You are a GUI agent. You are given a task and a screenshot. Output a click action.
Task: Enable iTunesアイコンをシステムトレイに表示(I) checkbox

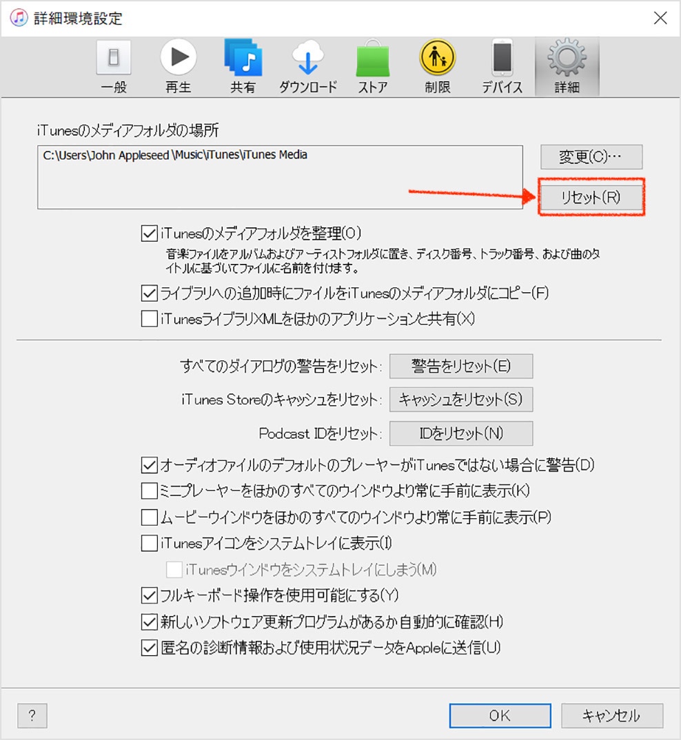pyautogui.click(x=150, y=543)
